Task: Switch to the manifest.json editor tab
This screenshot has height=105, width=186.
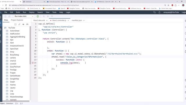Action: 77,20
